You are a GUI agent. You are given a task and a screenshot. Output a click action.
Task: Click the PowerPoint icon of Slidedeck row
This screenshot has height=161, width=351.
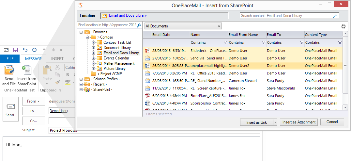[x=147, y=51]
